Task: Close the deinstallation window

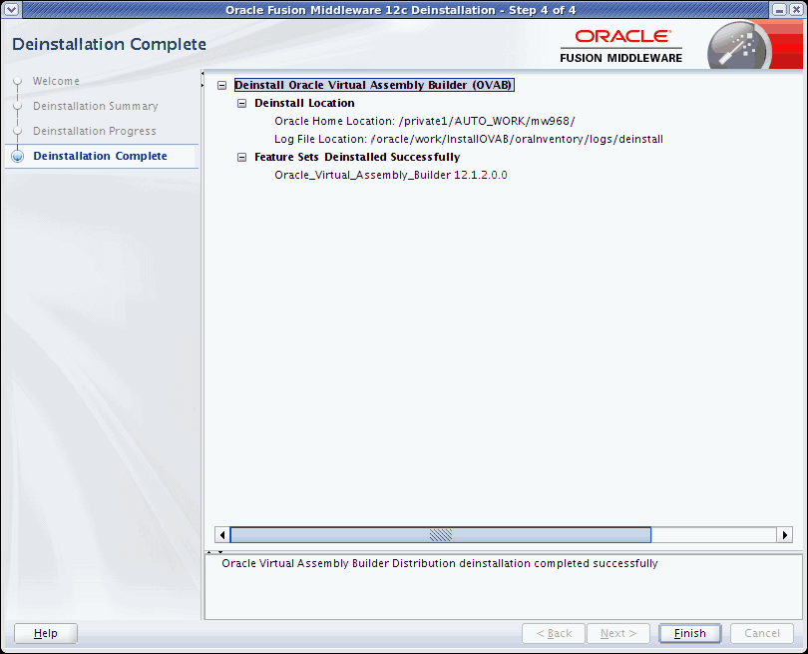Action: pyautogui.click(x=796, y=10)
